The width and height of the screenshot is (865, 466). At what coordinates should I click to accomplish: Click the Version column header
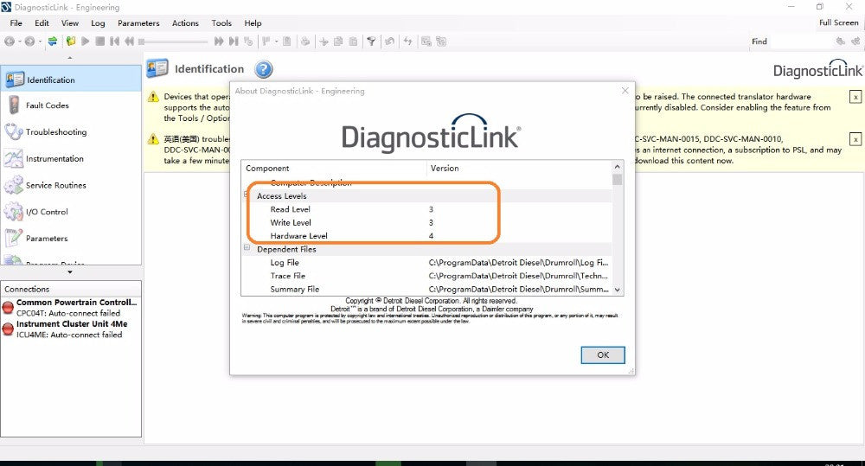518,169
